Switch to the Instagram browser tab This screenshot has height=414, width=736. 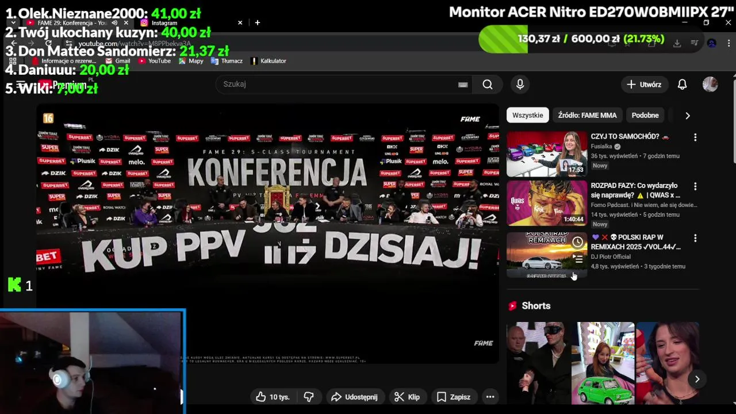[164, 23]
